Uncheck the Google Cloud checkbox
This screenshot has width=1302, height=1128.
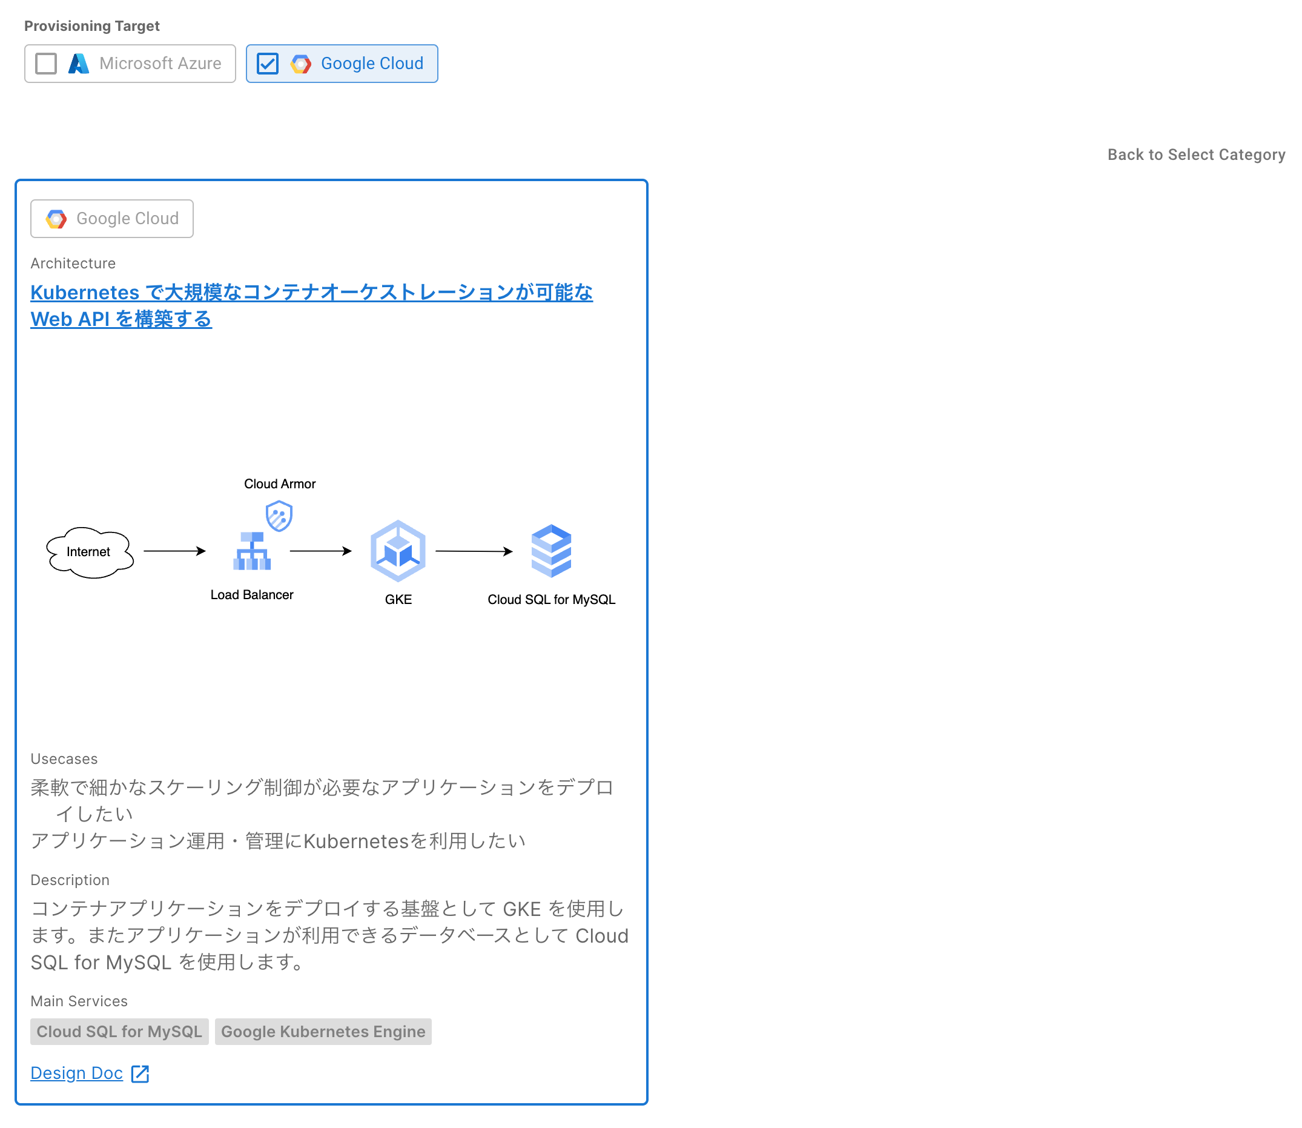[268, 64]
